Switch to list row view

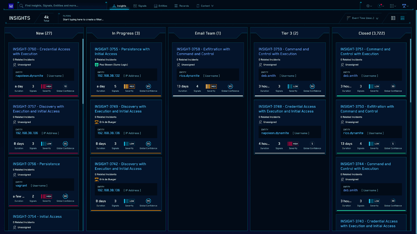[402, 18]
